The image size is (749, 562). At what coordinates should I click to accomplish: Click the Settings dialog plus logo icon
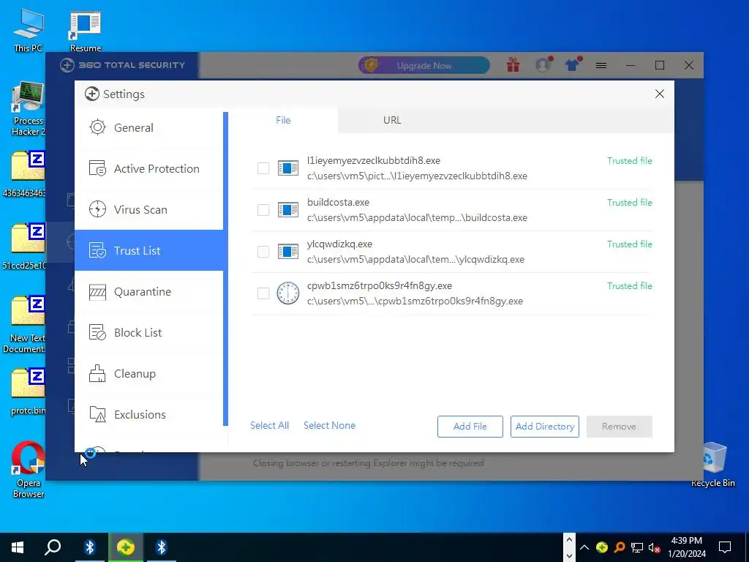pyautogui.click(x=91, y=94)
